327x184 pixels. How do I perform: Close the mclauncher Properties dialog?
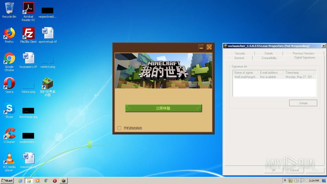tap(323, 46)
